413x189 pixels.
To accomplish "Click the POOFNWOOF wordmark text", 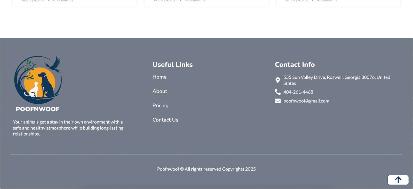I will (38, 109).
